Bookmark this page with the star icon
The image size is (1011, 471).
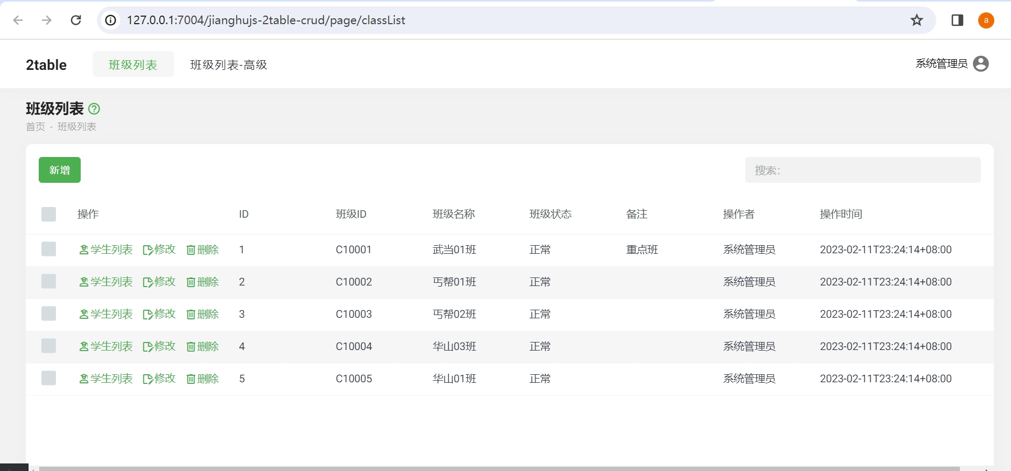coord(916,20)
